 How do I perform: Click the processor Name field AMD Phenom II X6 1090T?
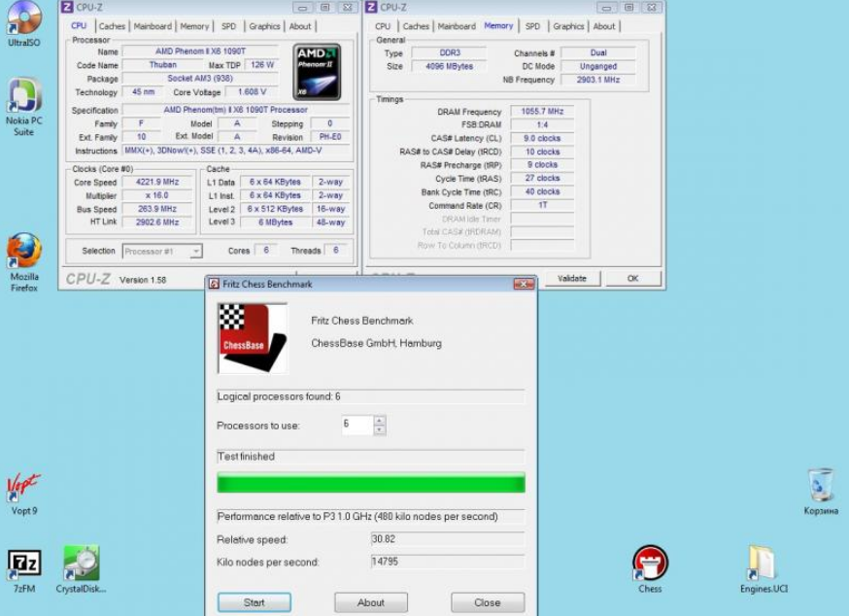(200, 51)
